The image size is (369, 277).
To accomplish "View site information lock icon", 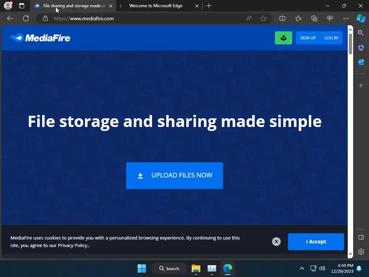I will [45, 18].
